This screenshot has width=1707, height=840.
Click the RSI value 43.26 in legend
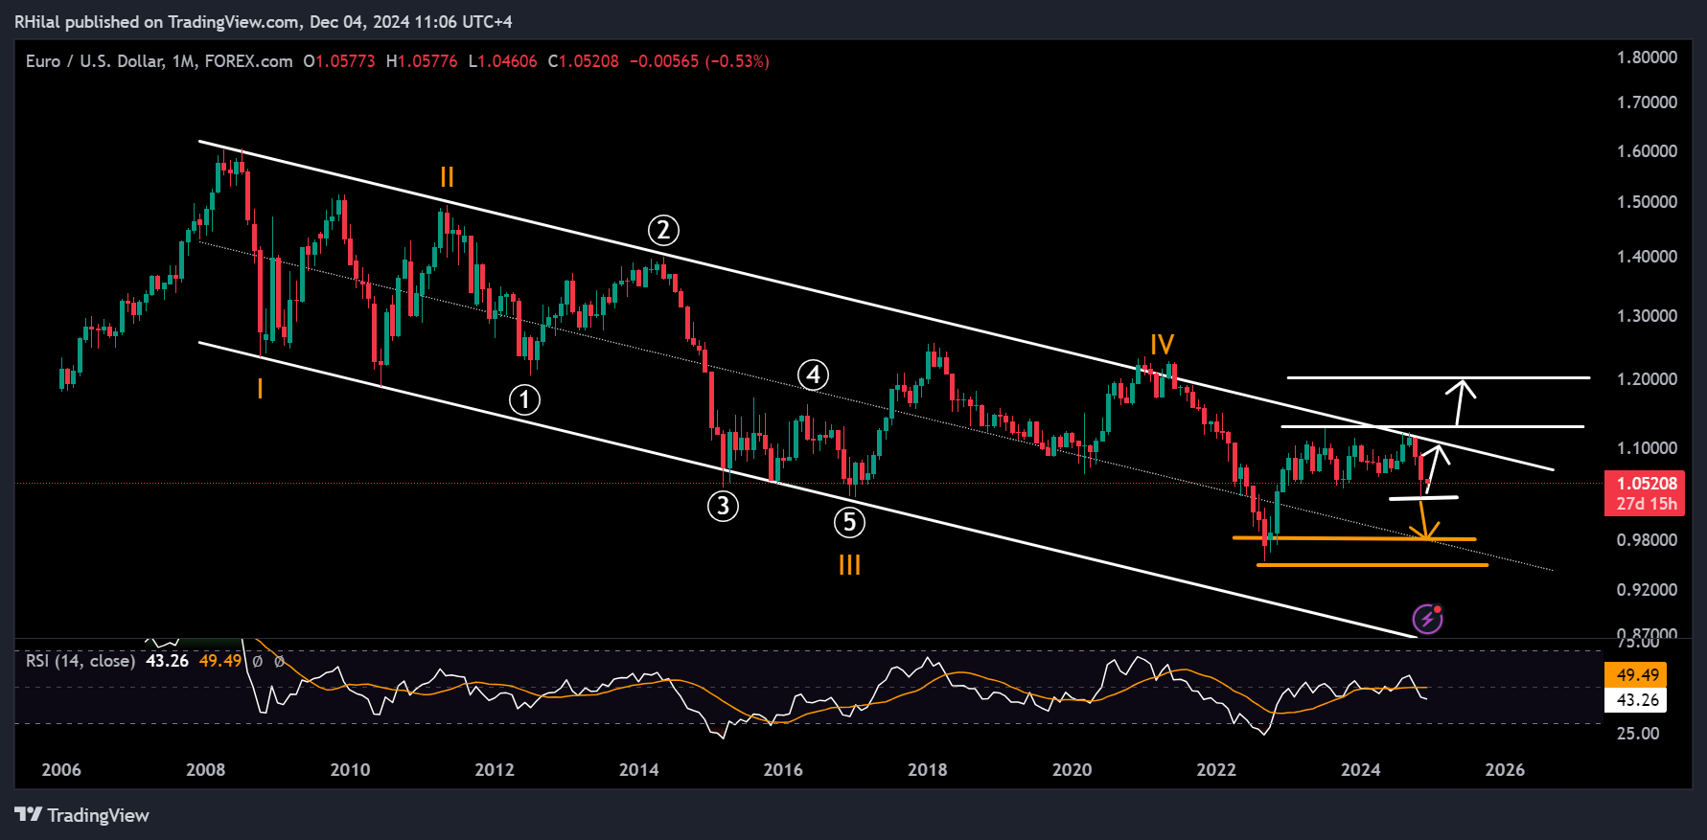[167, 661]
